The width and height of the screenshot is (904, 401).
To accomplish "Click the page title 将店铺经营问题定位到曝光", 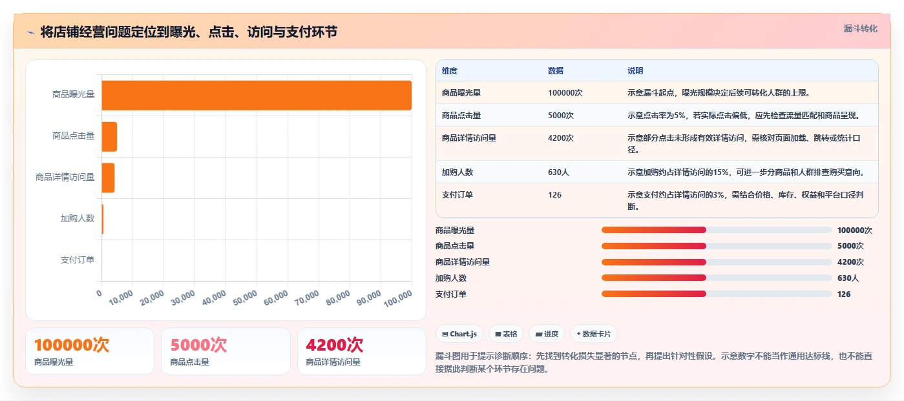I will [x=189, y=32].
